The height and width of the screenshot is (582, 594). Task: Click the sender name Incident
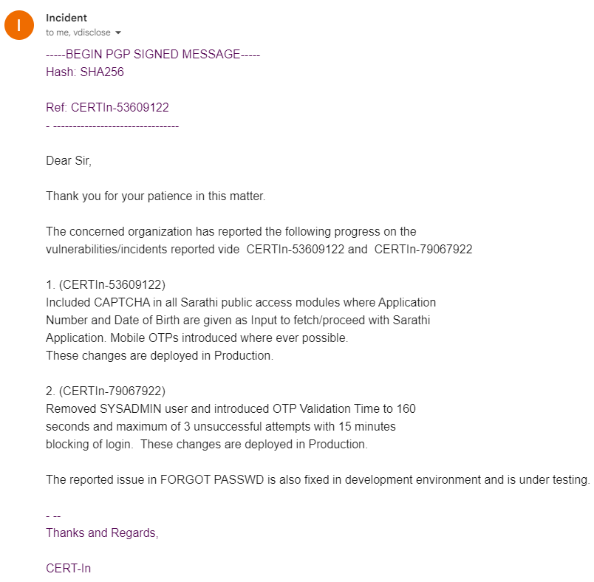tap(66, 18)
